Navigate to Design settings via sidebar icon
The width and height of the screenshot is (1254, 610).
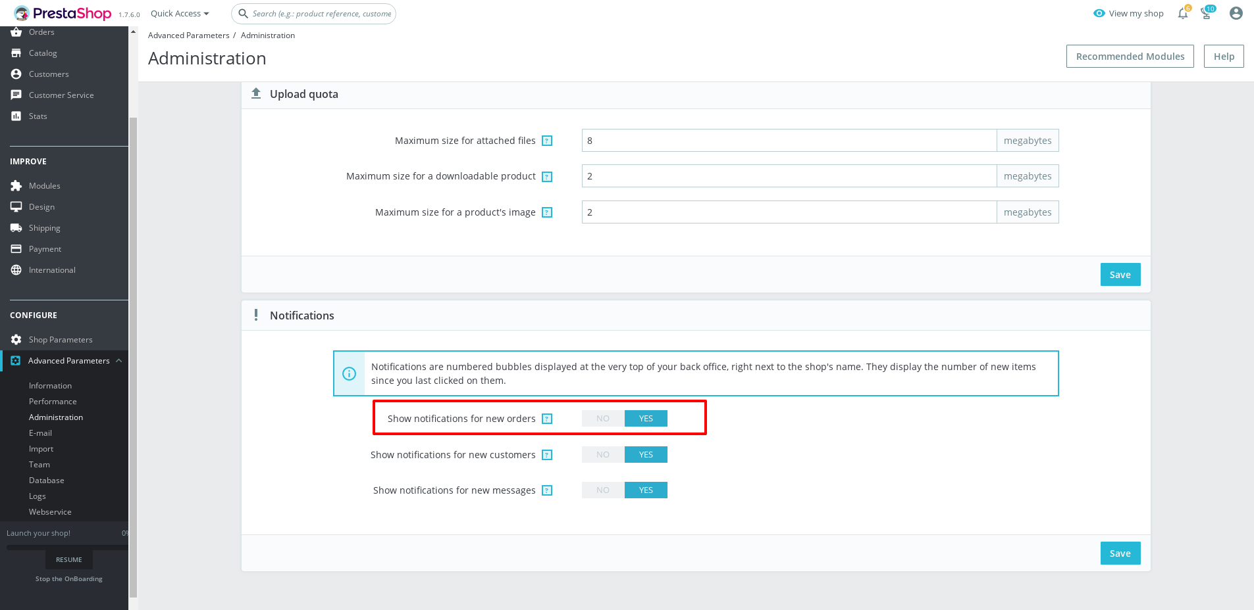point(16,206)
